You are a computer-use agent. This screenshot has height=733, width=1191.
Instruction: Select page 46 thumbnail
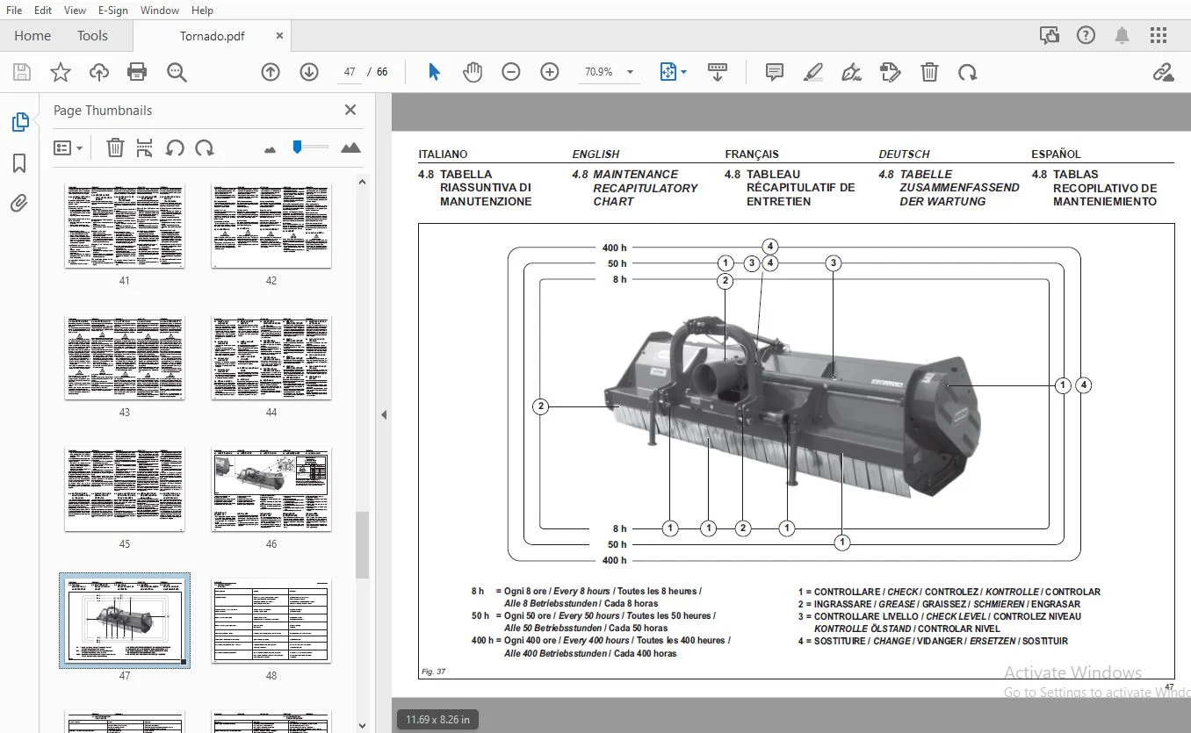coord(271,490)
